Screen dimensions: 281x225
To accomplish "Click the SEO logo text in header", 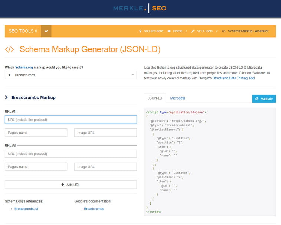I will click(159, 8).
